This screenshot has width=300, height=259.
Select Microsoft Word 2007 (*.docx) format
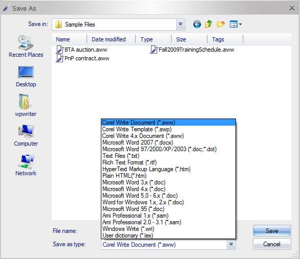168,143
